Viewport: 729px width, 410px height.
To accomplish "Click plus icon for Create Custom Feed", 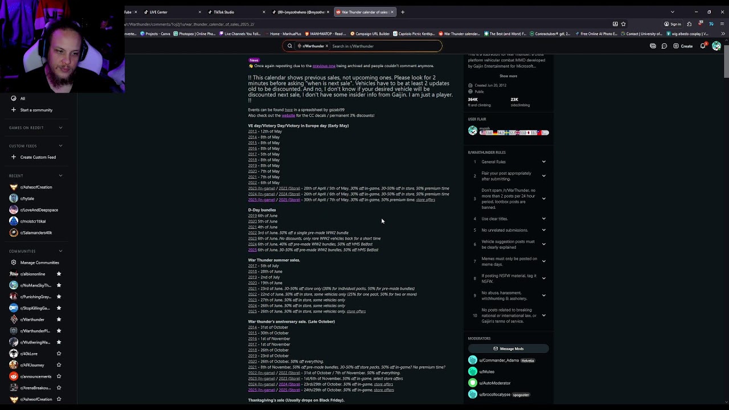I will pyautogui.click(x=14, y=157).
